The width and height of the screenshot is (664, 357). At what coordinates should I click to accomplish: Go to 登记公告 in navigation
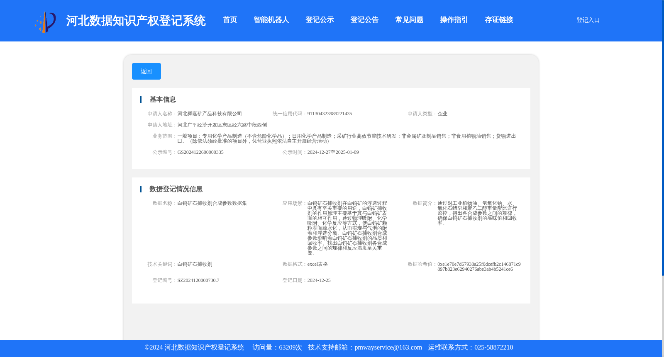click(x=364, y=20)
